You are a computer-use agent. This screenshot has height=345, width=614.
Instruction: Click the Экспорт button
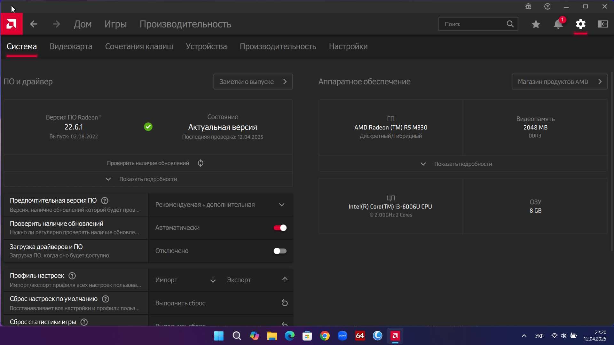click(257, 280)
